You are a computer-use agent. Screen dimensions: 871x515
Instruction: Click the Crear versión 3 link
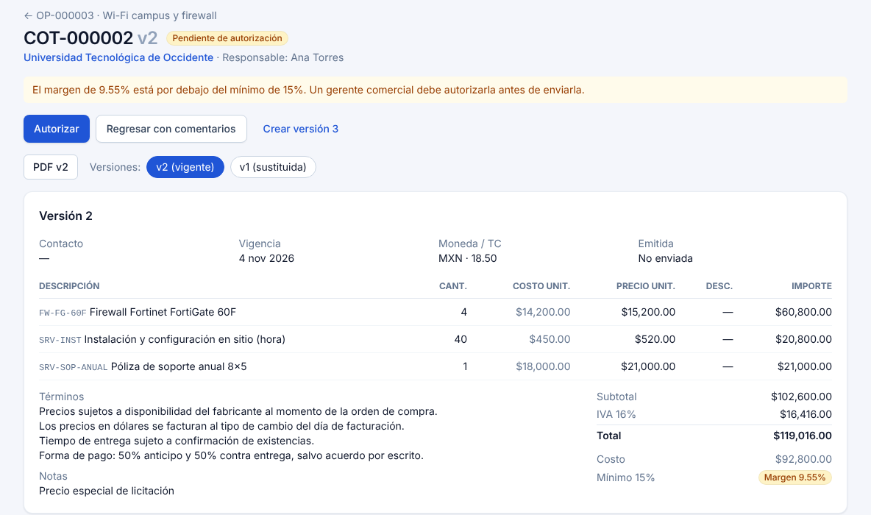point(301,129)
